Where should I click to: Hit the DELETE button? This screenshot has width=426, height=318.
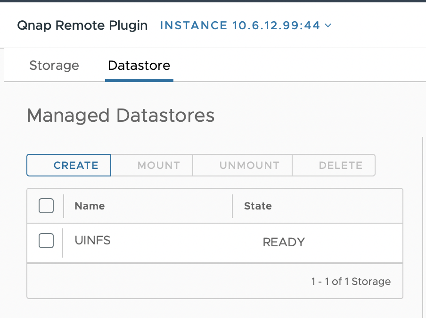(340, 165)
